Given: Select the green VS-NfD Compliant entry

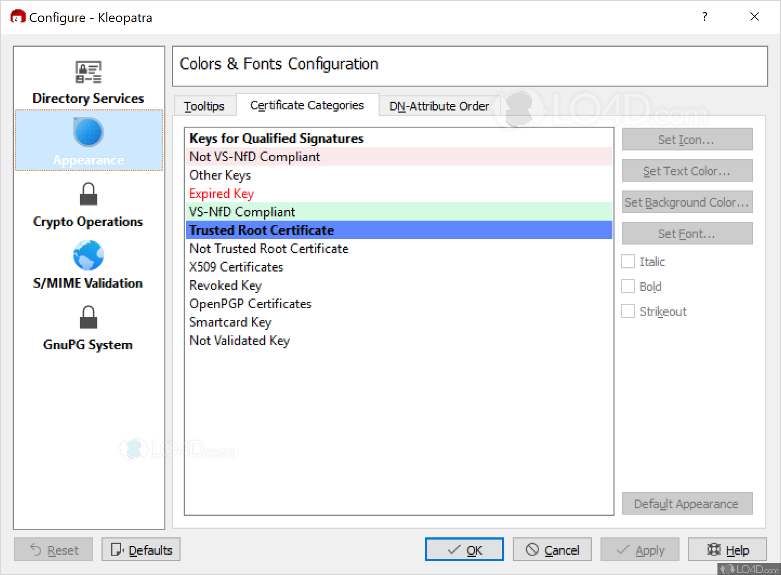Looking at the screenshot, I should click(x=242, y=212).
